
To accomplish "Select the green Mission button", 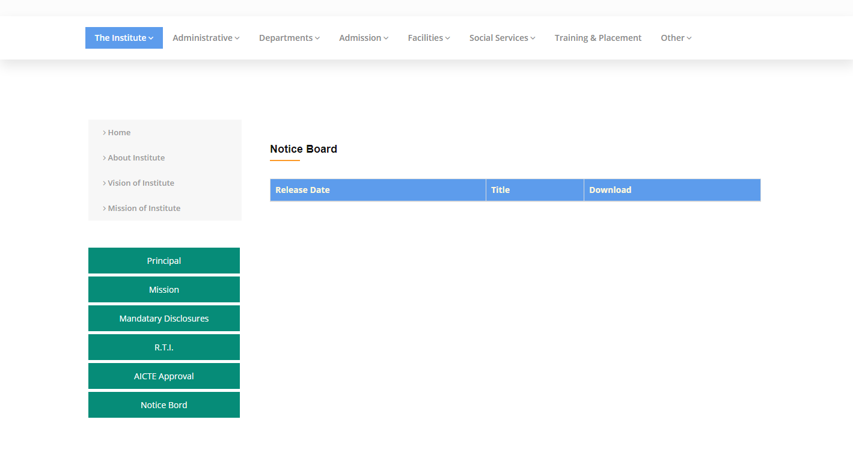I will tap(164, 290).
